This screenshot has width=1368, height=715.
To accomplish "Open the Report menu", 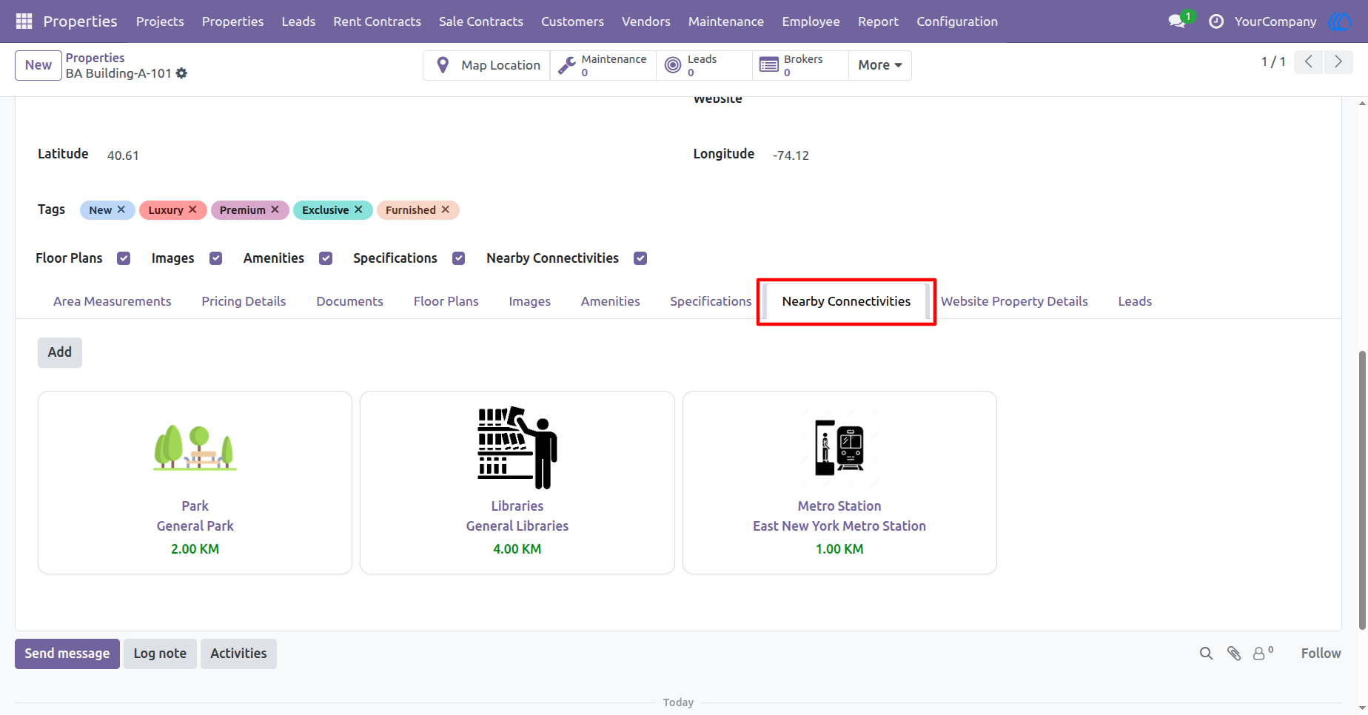I will pyautogui.click(x=878, y=21).
